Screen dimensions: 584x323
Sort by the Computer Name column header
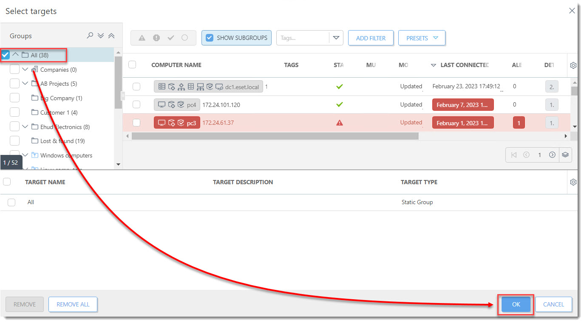(176, 65)
